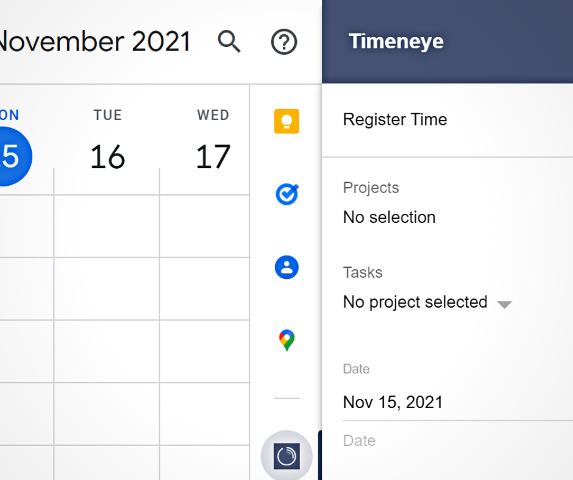
Task: Click the November 2021 month title
Action: point(94,41)
